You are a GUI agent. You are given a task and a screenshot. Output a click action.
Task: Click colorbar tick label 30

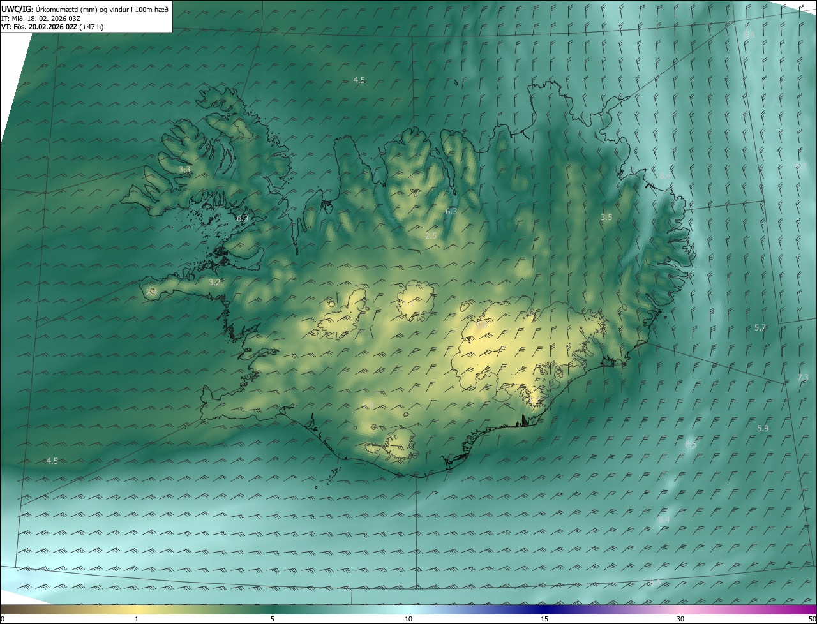pyautogui.click(x=680, y=620)
